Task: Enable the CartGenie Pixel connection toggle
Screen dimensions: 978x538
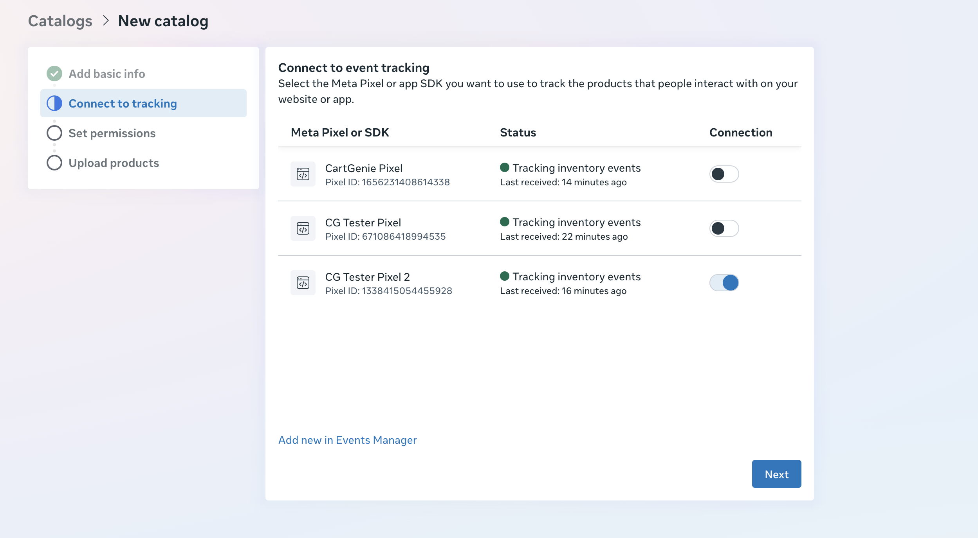Action: [724, 174]
